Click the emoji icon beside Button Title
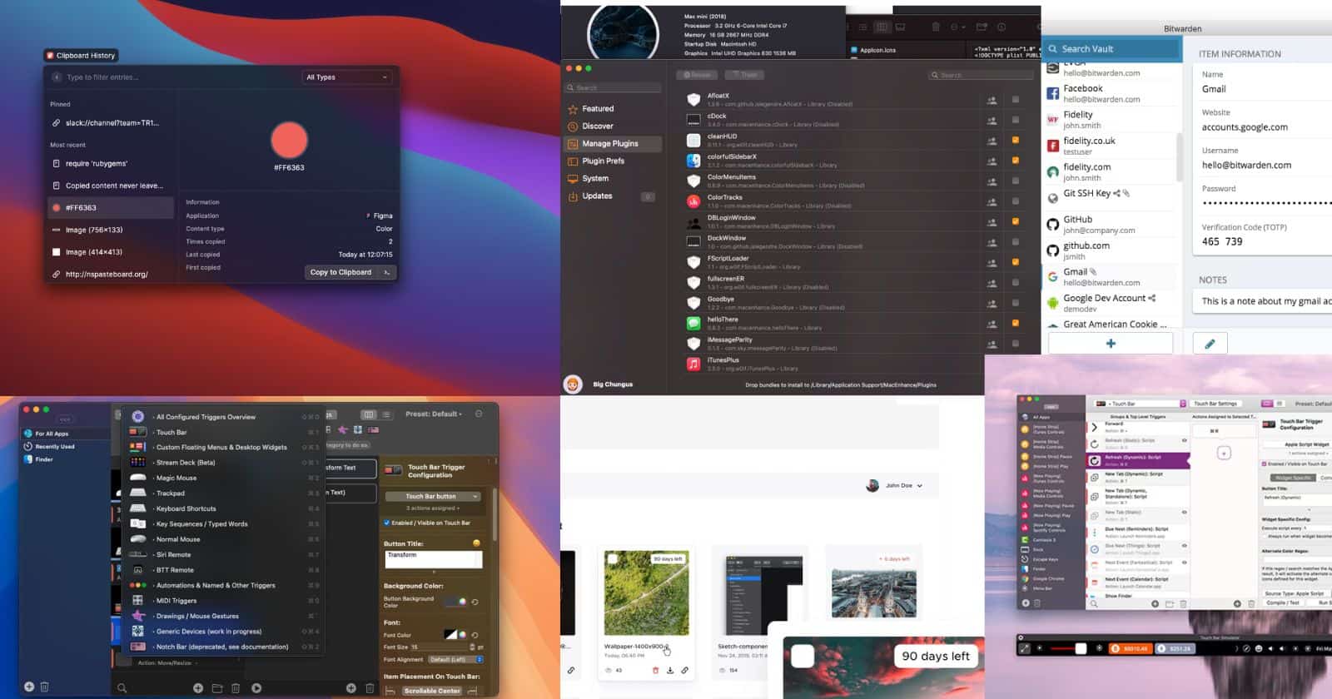The image size is (1332, 699). tap(476, 543)
